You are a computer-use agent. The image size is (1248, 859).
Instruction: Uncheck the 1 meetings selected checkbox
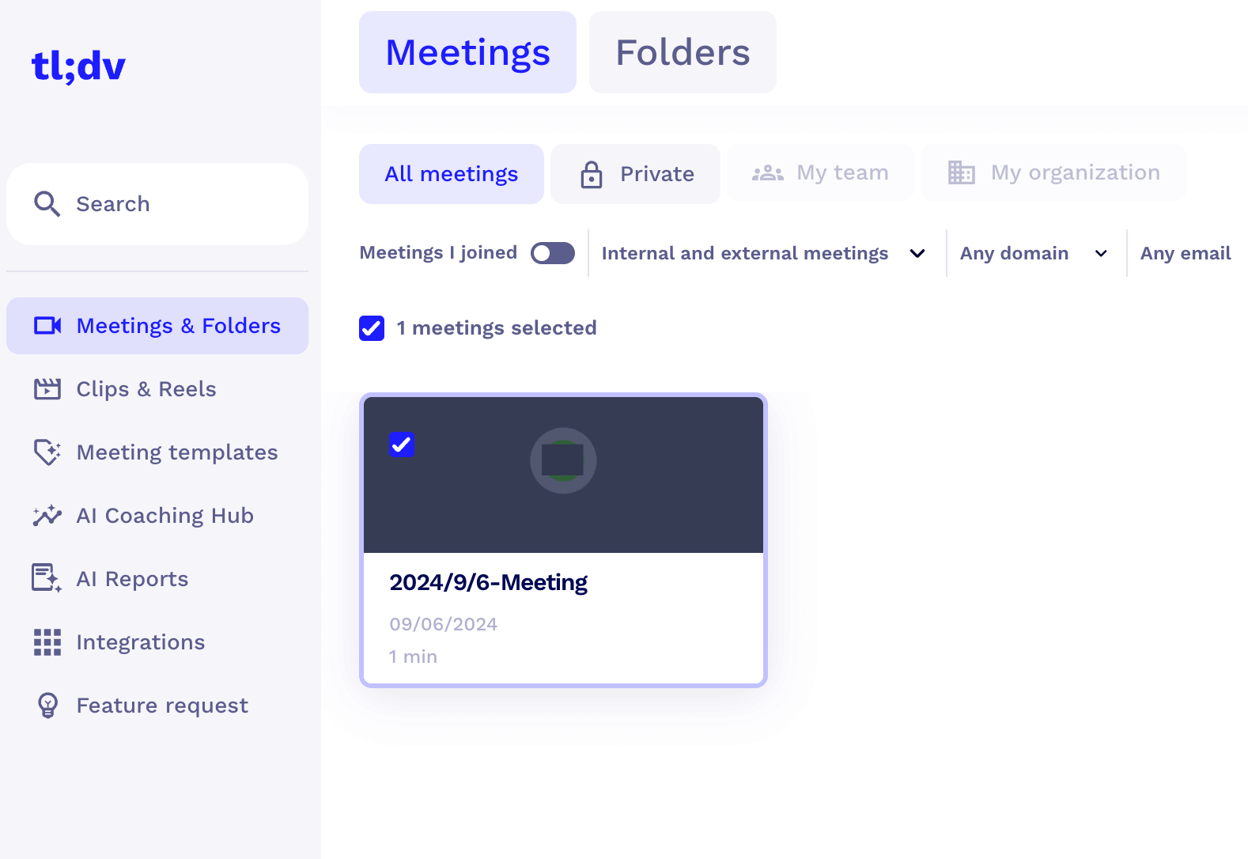372,328
